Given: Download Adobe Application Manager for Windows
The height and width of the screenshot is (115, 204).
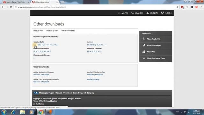Looking at the screenshot, I should coord(37,74).
